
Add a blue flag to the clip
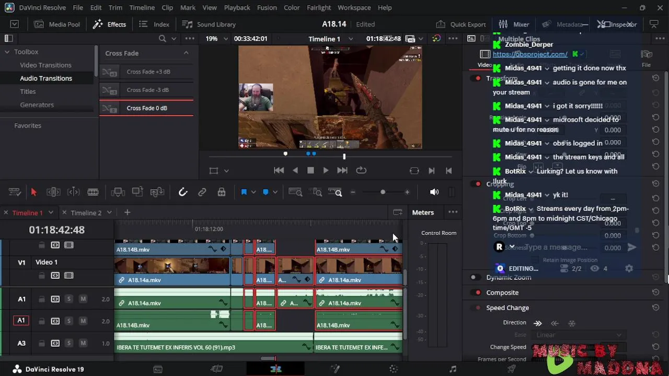[244, 192]
